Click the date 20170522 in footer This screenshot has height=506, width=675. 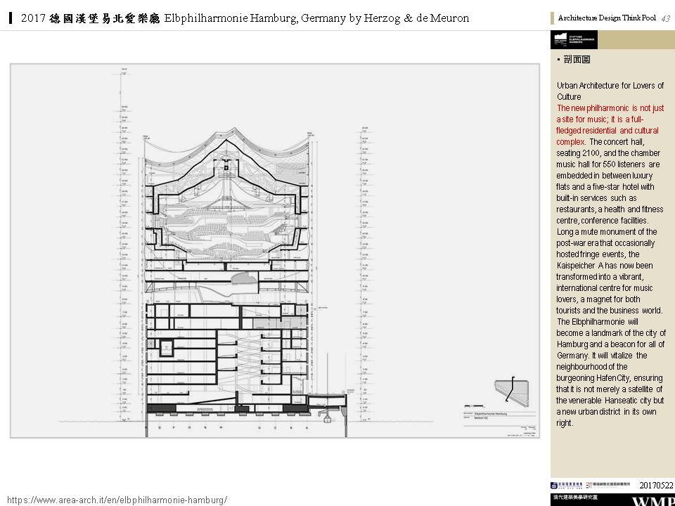656,485
